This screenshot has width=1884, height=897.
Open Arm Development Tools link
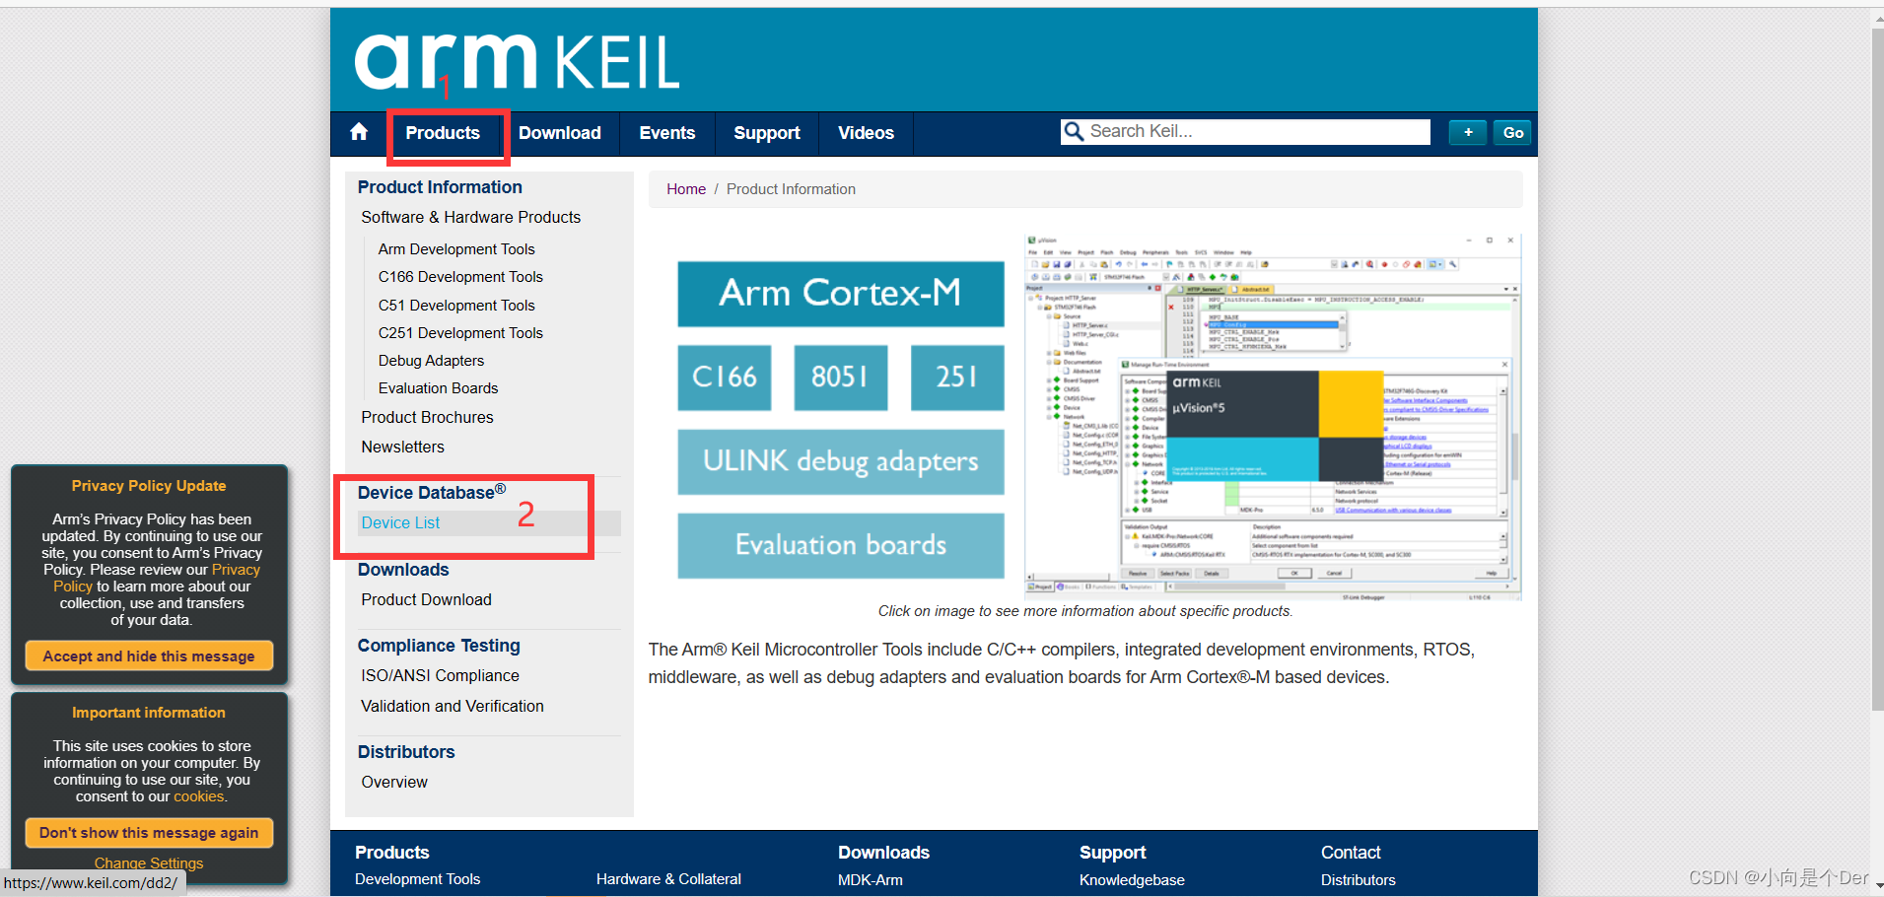pyautogui.click(x=456, y=249)
